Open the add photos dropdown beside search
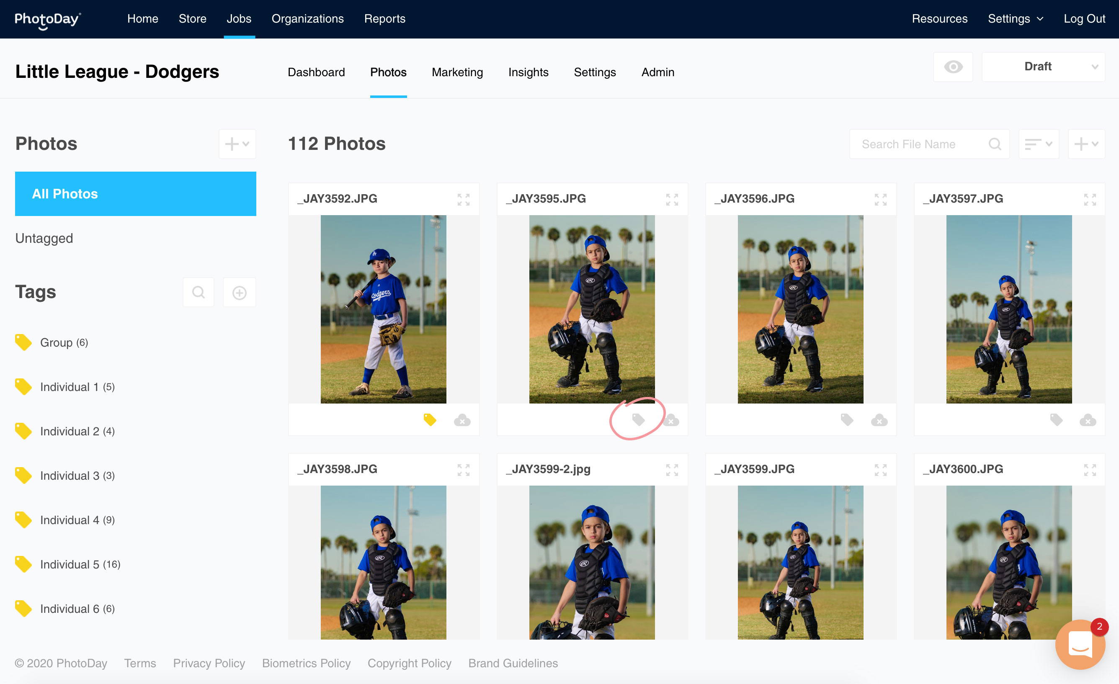This screenshot has height=684, width=1119. [x=1086, y=144]
